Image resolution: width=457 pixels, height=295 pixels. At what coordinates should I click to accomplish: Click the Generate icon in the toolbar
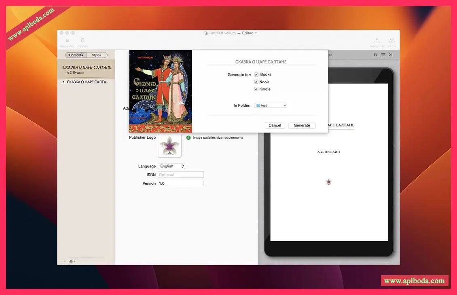[x=377, y=40]
